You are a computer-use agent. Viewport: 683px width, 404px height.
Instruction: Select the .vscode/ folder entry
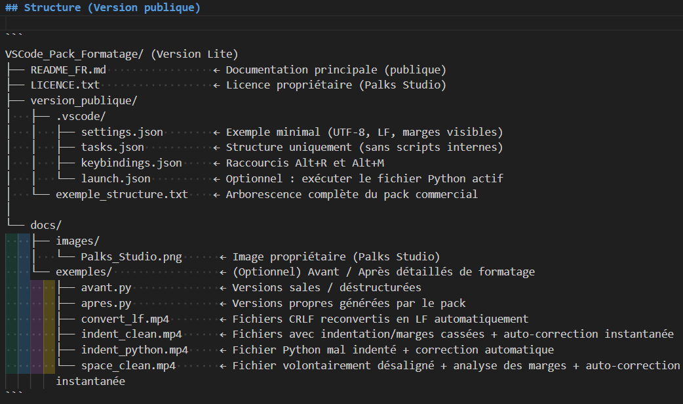point(81,116)
